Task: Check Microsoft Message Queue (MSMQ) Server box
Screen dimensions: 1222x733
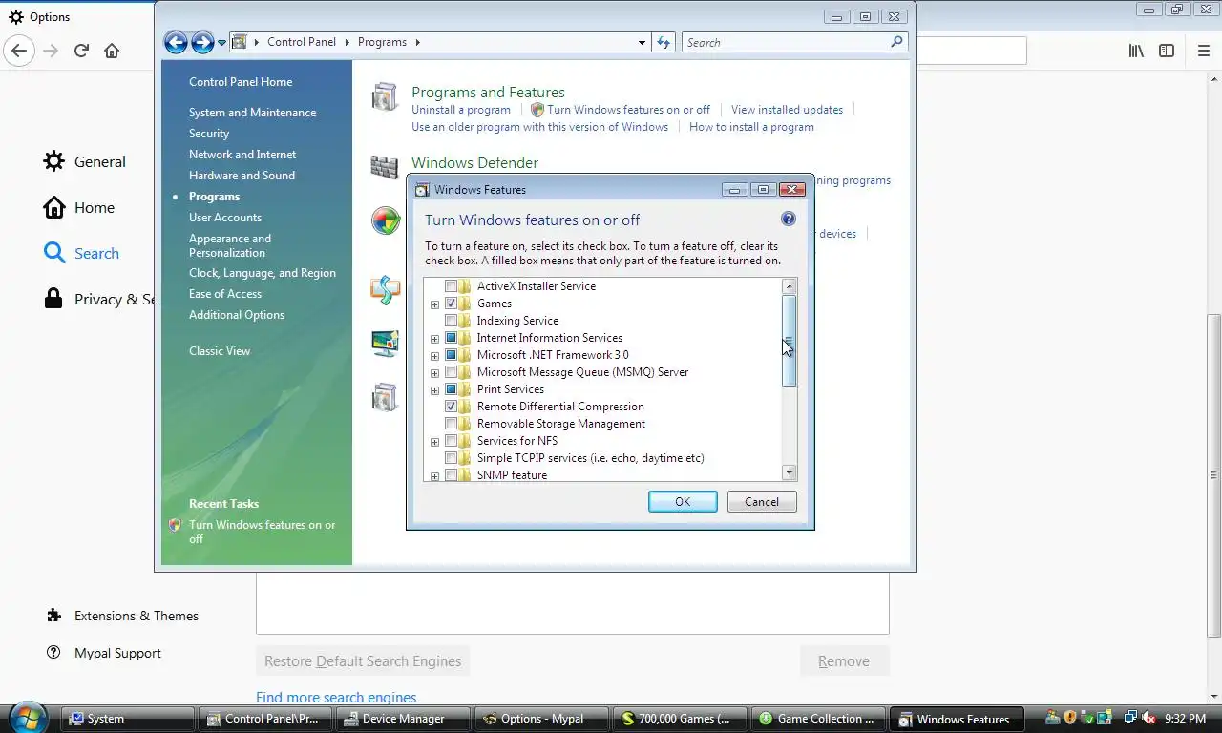Action: click(x=451, y=372)
